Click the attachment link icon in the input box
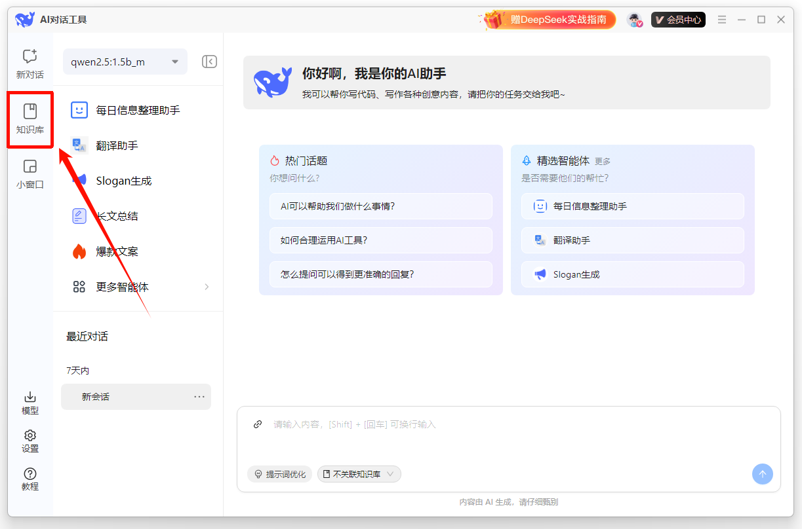Image resolution: width=802 pixels, height=529 pixels. click(258, 424)
